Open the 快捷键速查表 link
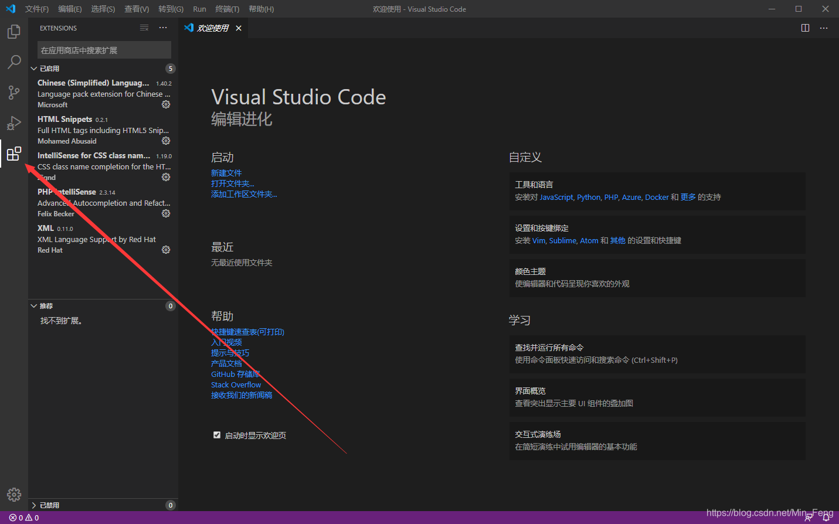 point(247,332)
